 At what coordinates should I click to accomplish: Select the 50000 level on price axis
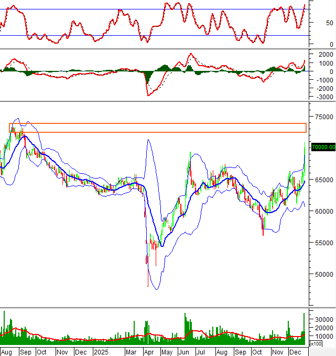[323, 274]
